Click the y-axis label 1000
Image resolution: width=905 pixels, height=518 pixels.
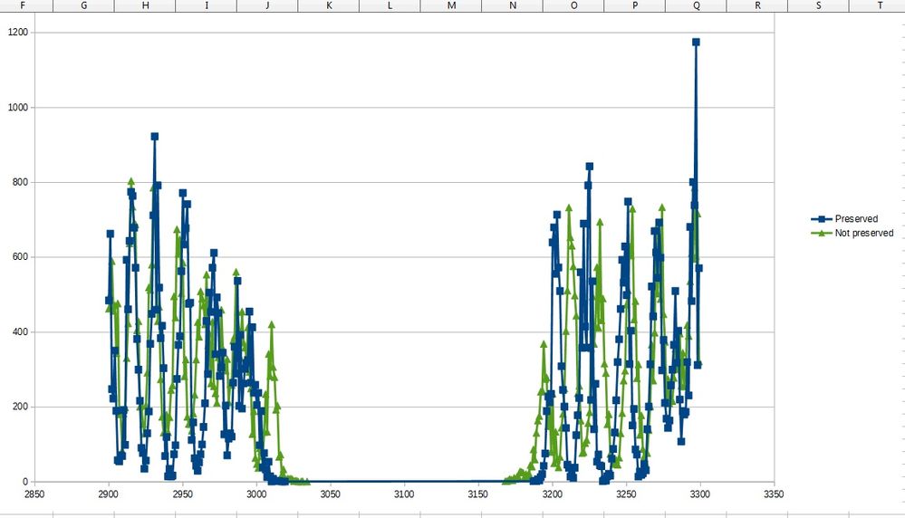click(17, 107)
